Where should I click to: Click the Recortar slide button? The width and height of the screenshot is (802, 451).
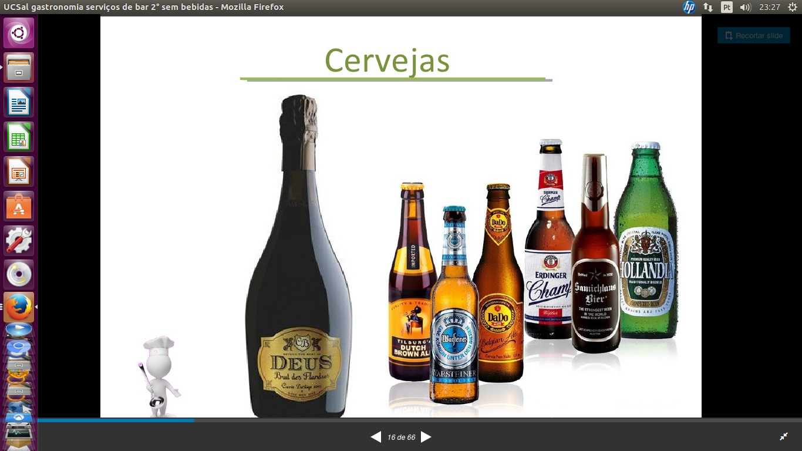pos(754,36)
